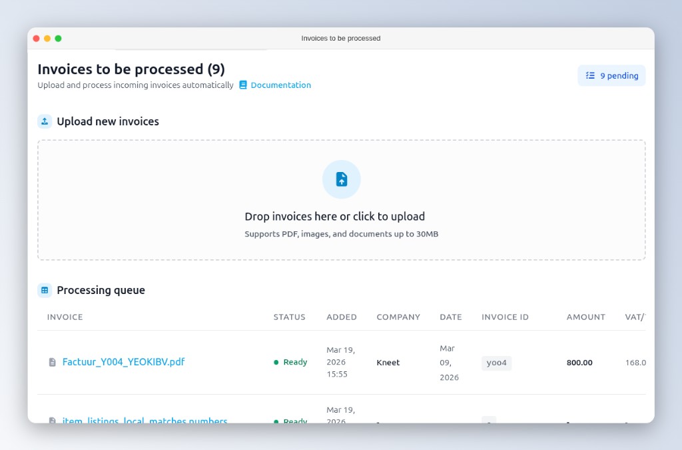Sort by the Status column header
The width and height of the screenshot is (682, 450).
pyautogui.click(x=289, y=317)
